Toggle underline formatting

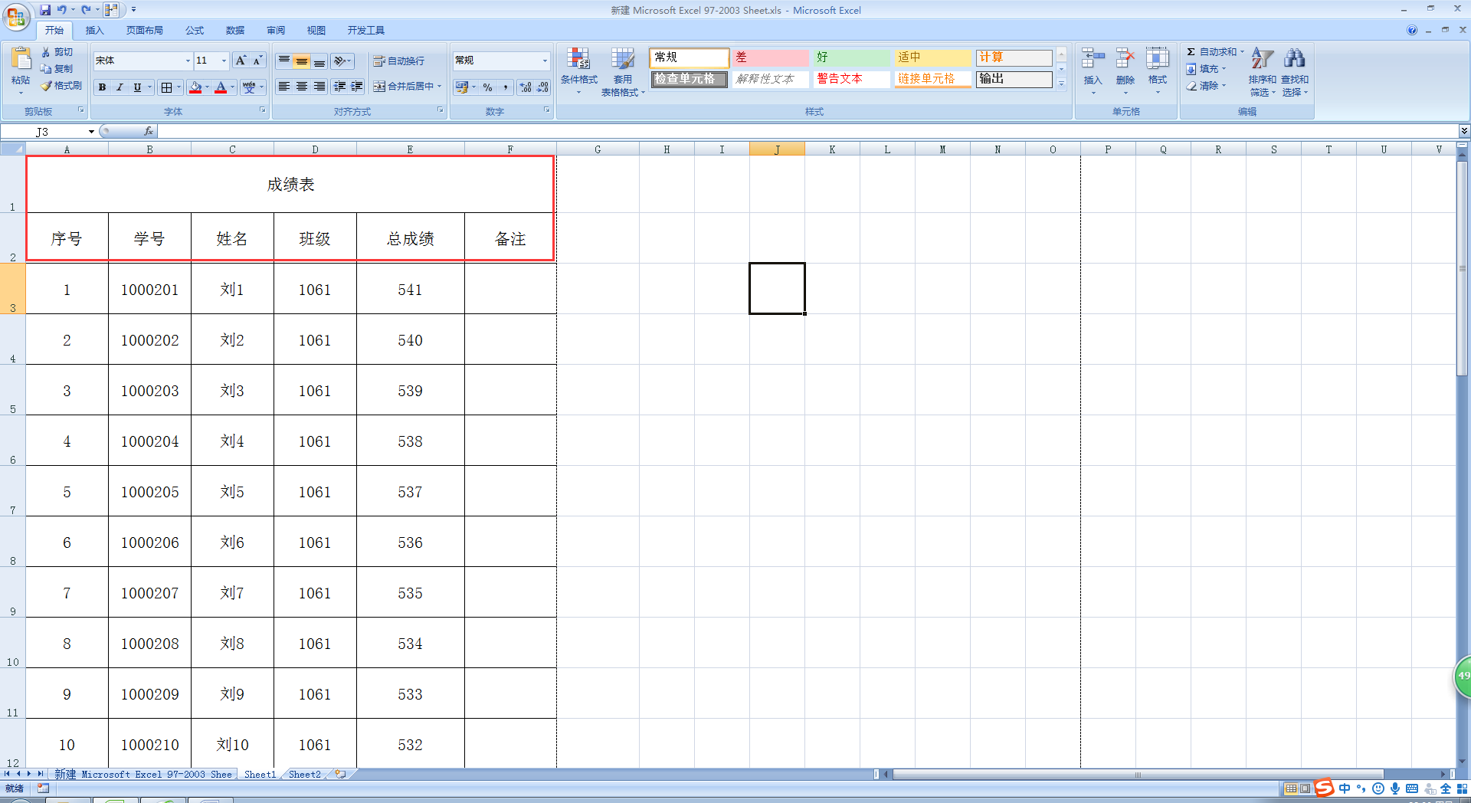click(x=136, y=87)
